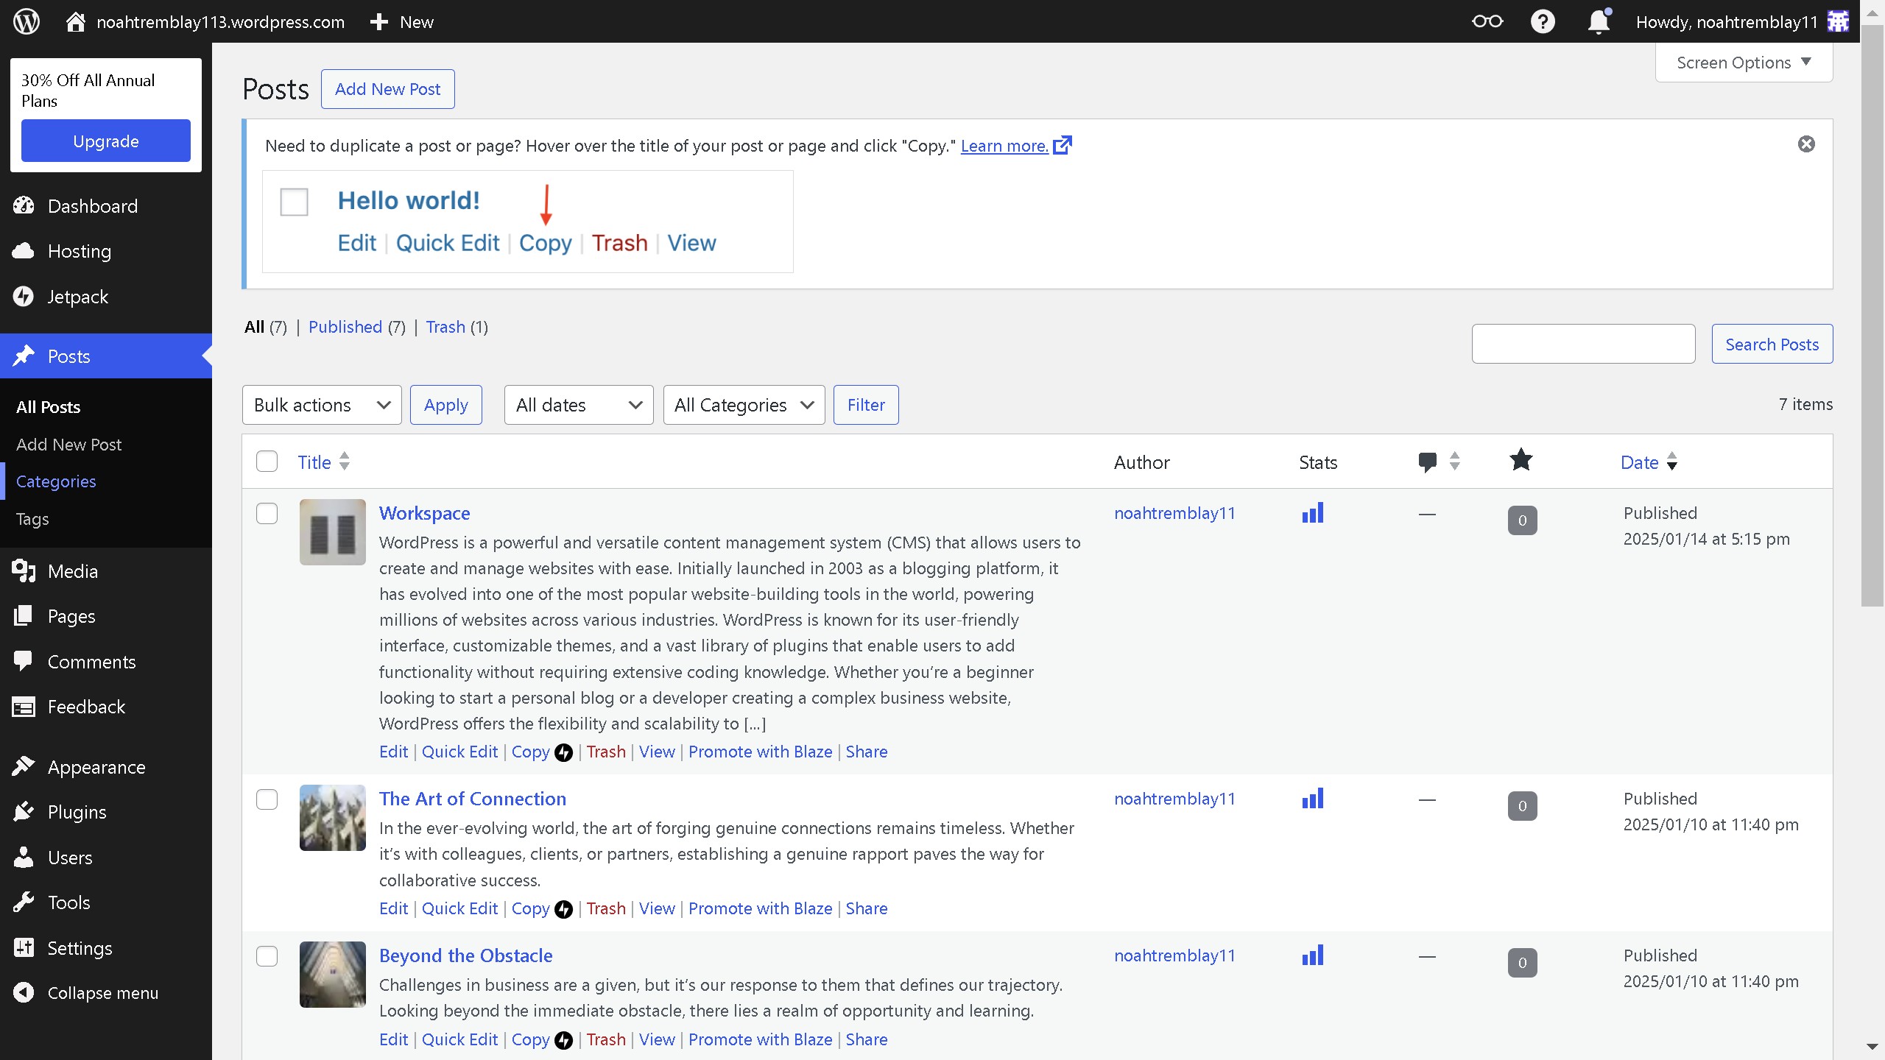Screen dimensions: 1885x1060
Task: Click Jetpack icon beside Workspace Copy link
Action: pos(563,752)
